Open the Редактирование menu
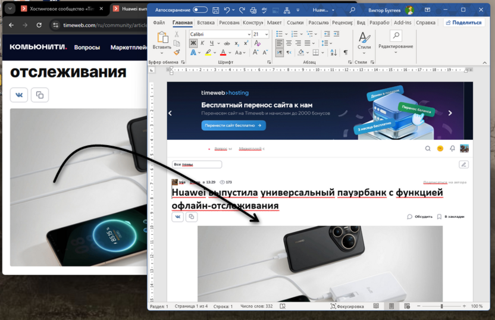This screenshot has height=320, width=495. (x=396, y=42)
